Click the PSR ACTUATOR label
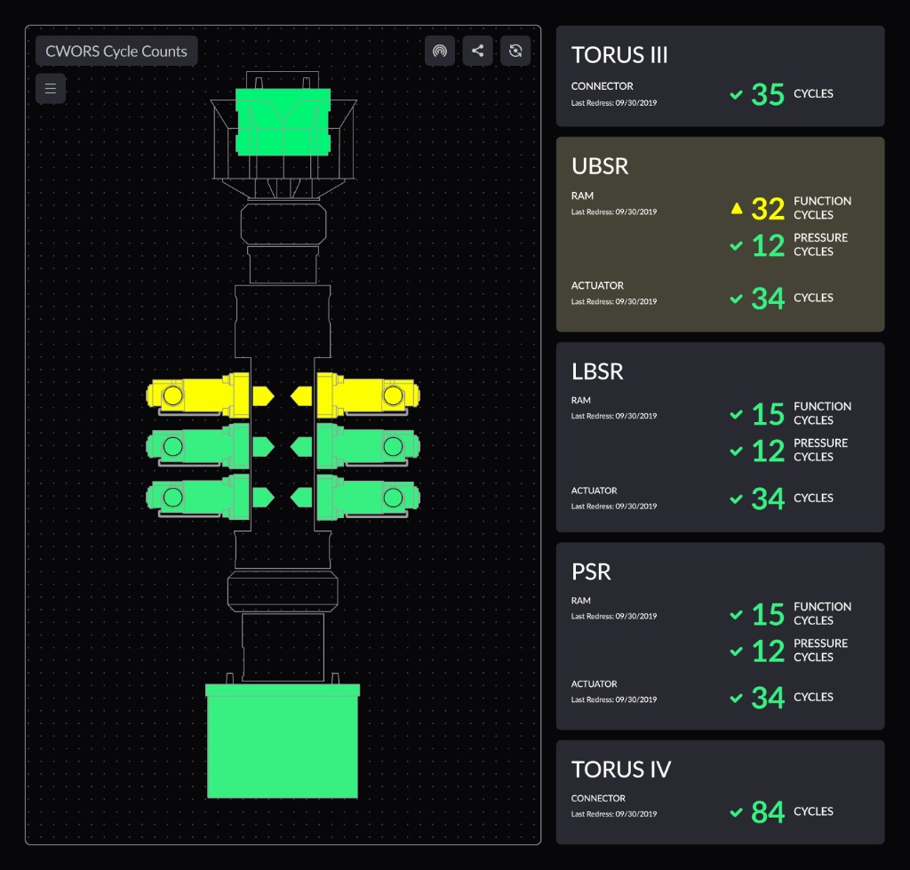Image resolution: width=910 pixels, height=870 pixels. tap(594, 683)
